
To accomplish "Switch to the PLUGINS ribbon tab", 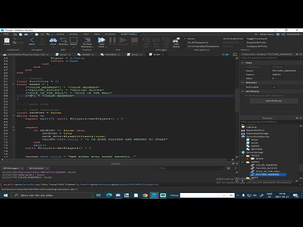I will tap(110, 34).
